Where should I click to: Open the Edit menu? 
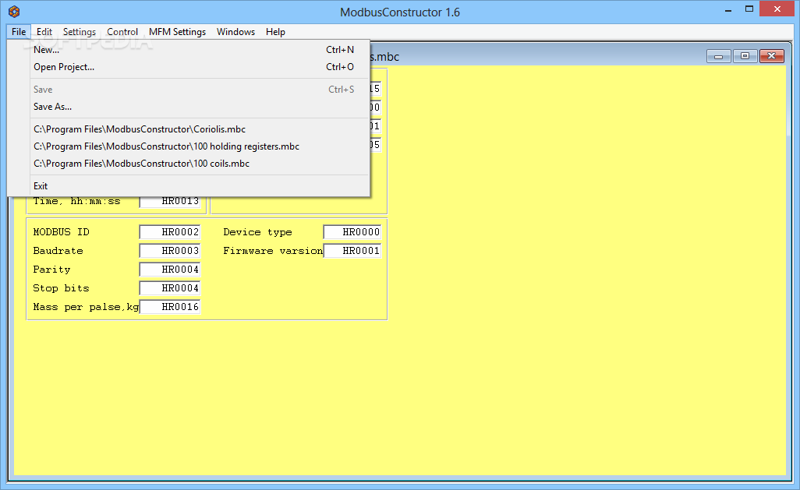pyautogui.click(x=44, y=32)
